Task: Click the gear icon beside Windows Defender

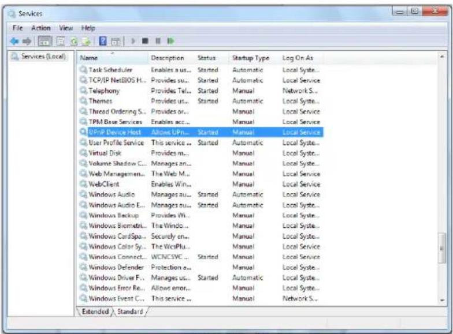Action: (83, 267)
